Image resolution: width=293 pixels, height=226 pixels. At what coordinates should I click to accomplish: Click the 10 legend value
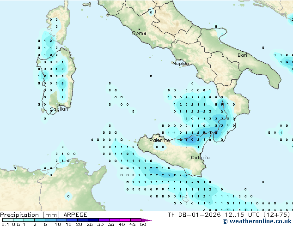click(58, 224)
